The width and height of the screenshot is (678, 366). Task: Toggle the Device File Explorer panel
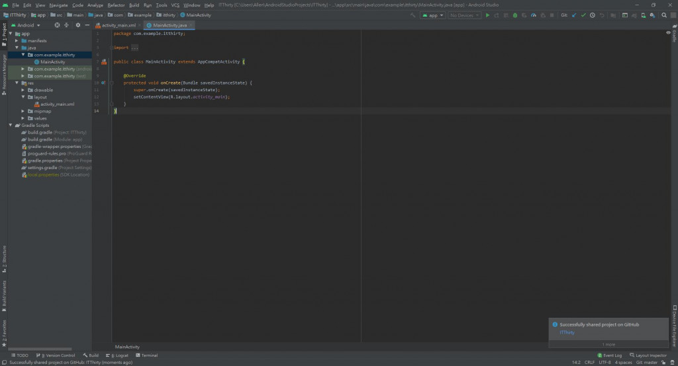click(674, 326)
